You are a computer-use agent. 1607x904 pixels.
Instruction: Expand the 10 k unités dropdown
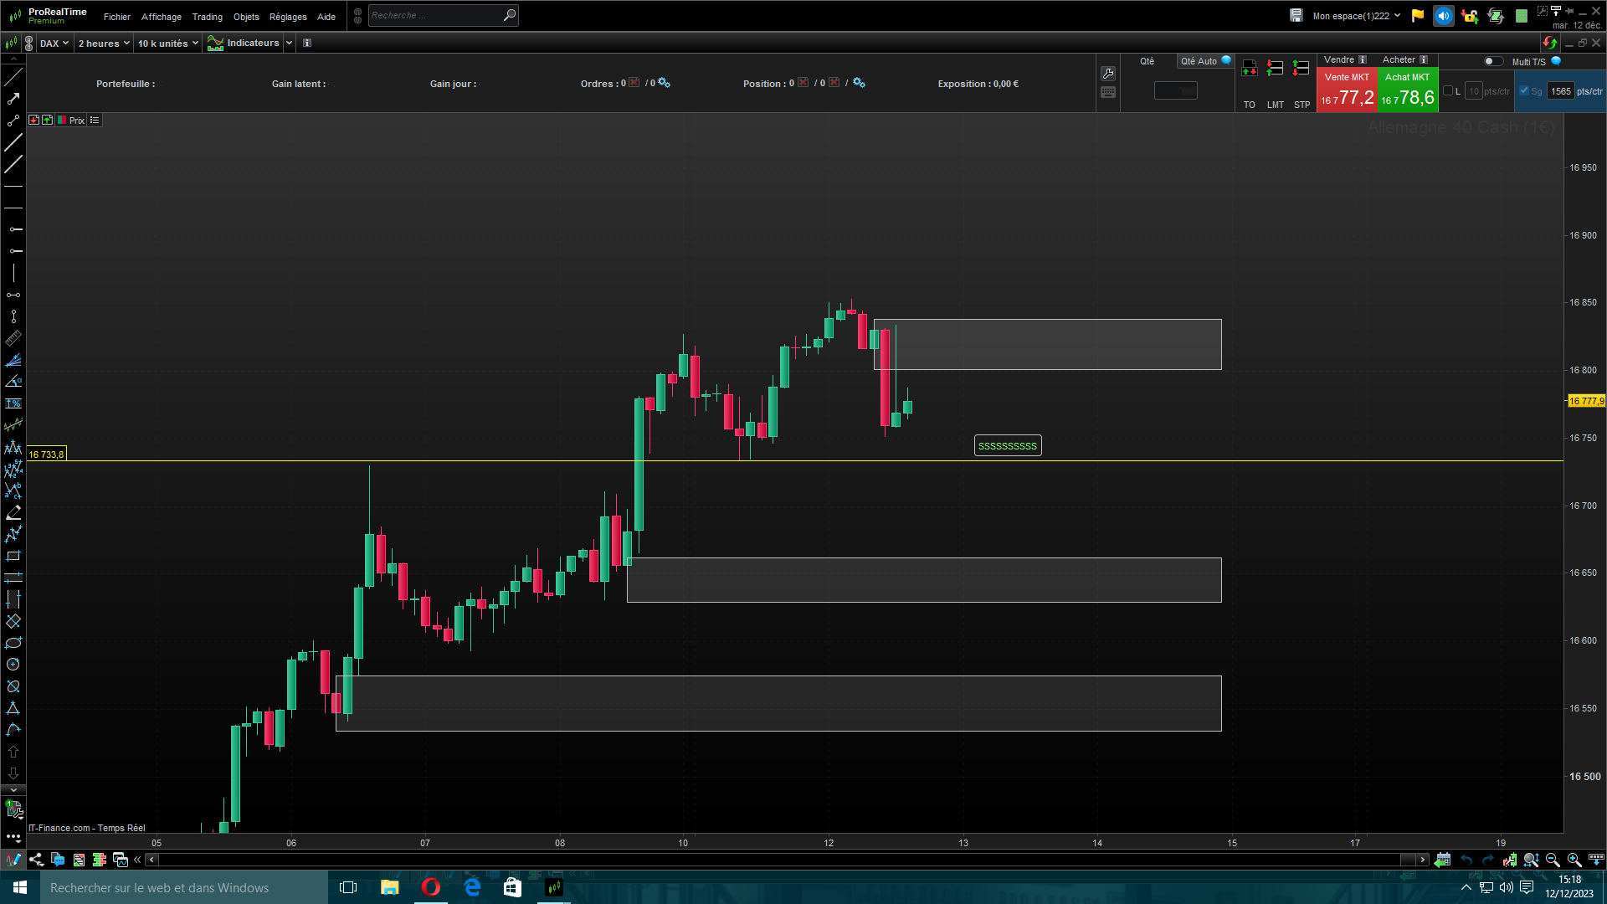(167, 44)
